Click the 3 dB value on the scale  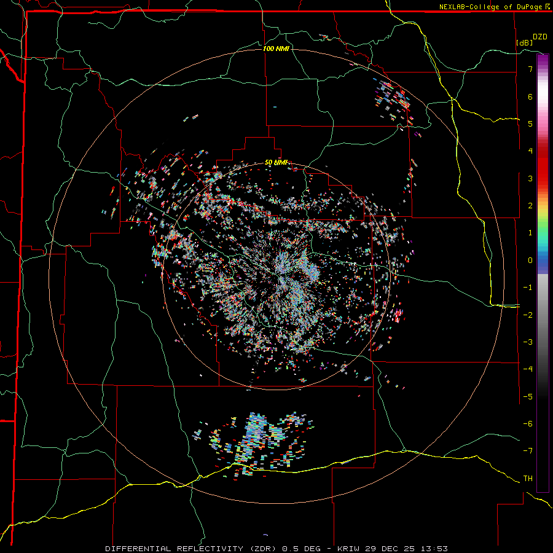530,178
